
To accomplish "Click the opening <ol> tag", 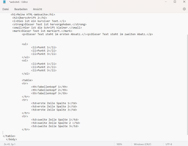I will point(25,60).
